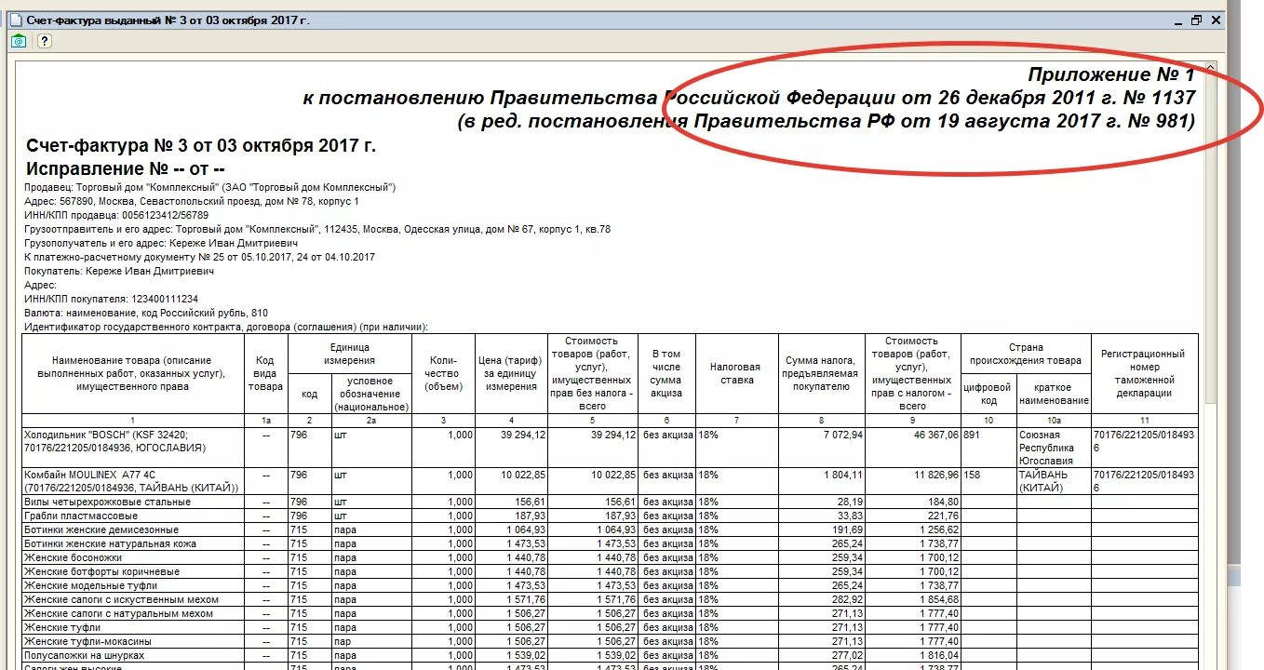The height and width of the screenshot is (670, 1264).
Task: Click the 'Страна происхождения товара' header
Action: pyautogui.click(x=1025, y=354)
